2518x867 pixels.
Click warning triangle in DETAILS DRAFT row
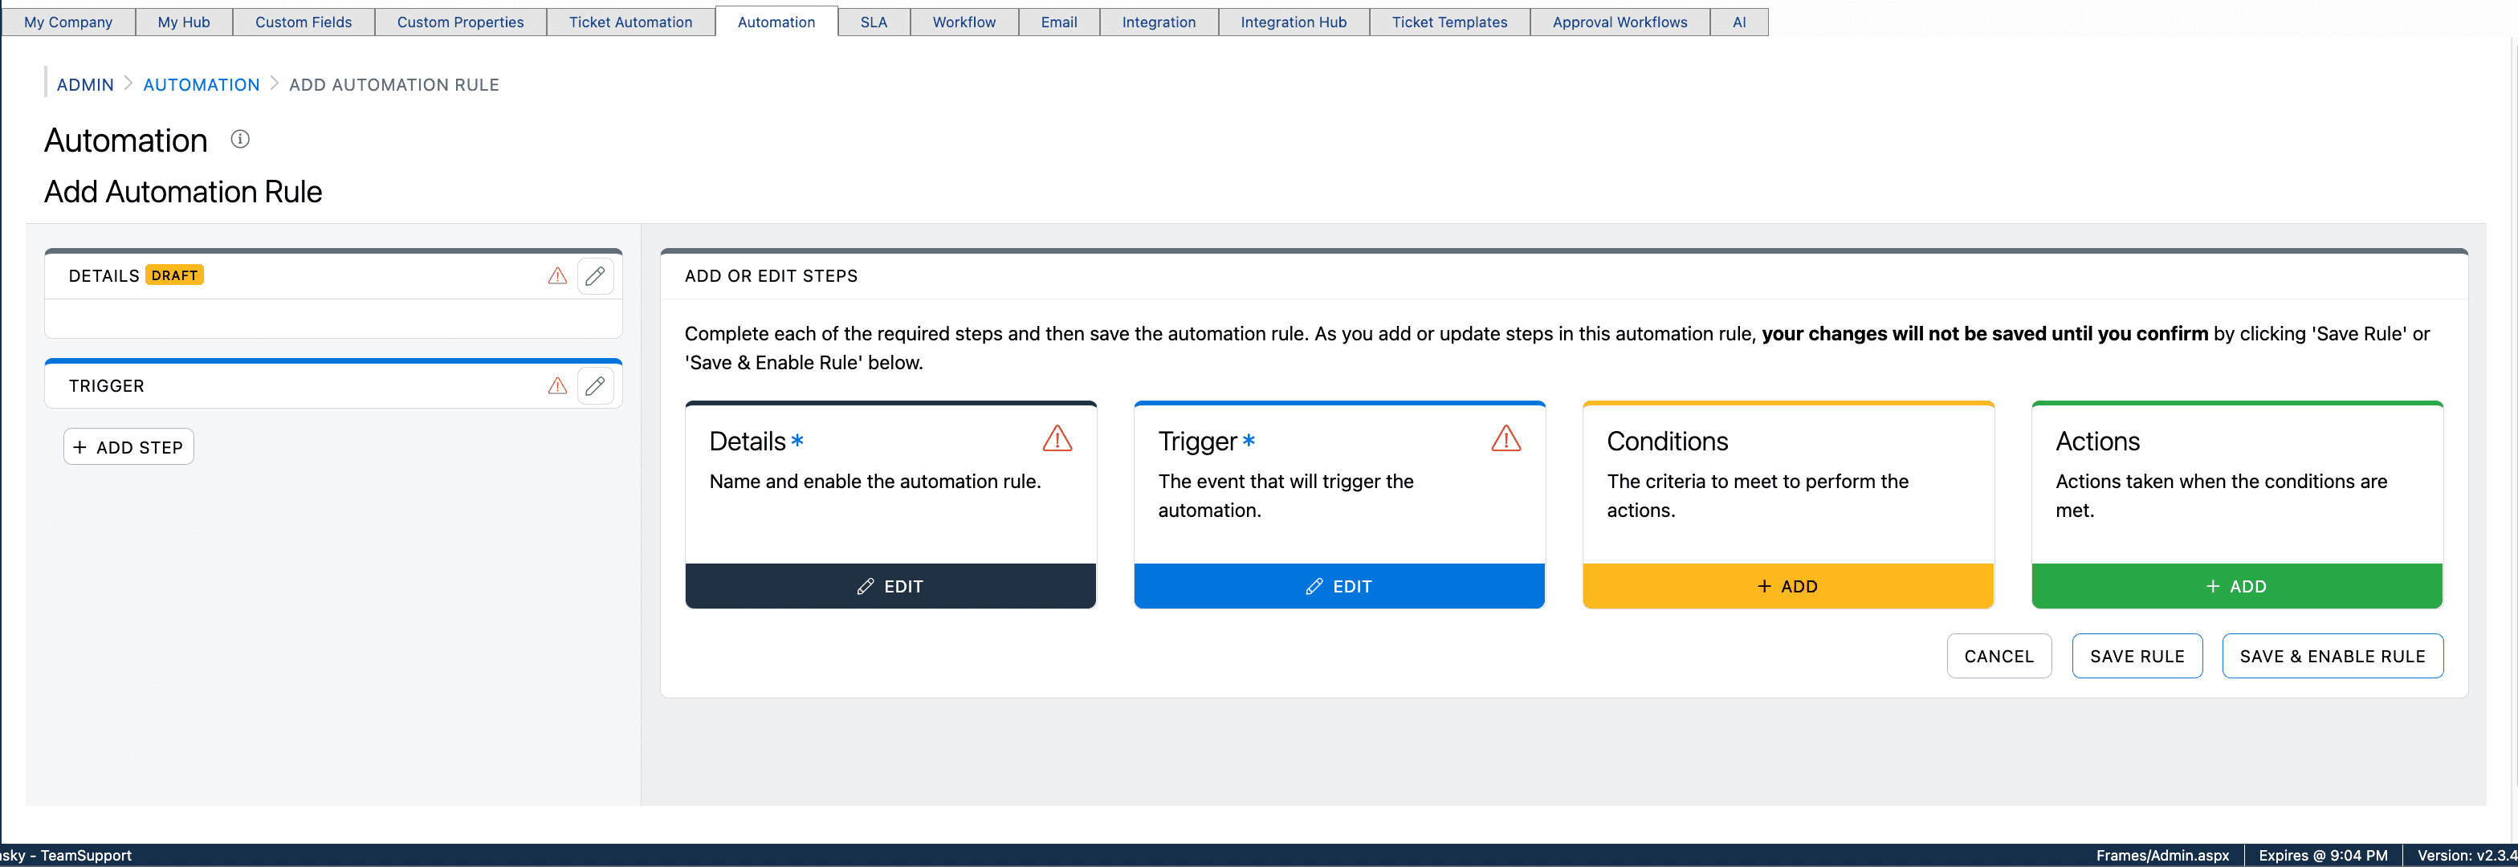557,275
